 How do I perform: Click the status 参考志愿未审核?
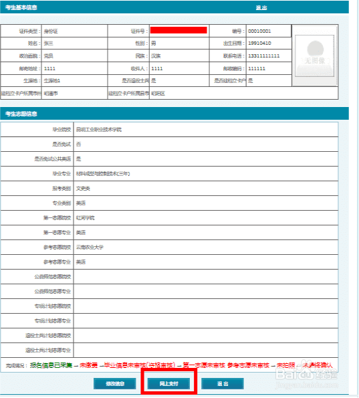pyautogui.click(x=249, y=365)
